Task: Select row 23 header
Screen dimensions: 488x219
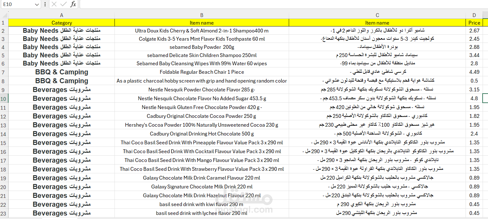Action: click(4, 213)
